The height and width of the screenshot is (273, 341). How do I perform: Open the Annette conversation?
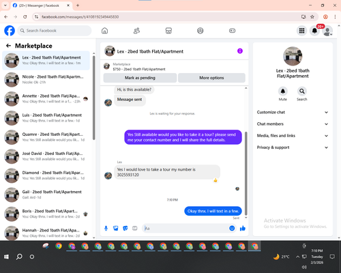[46, 99]
